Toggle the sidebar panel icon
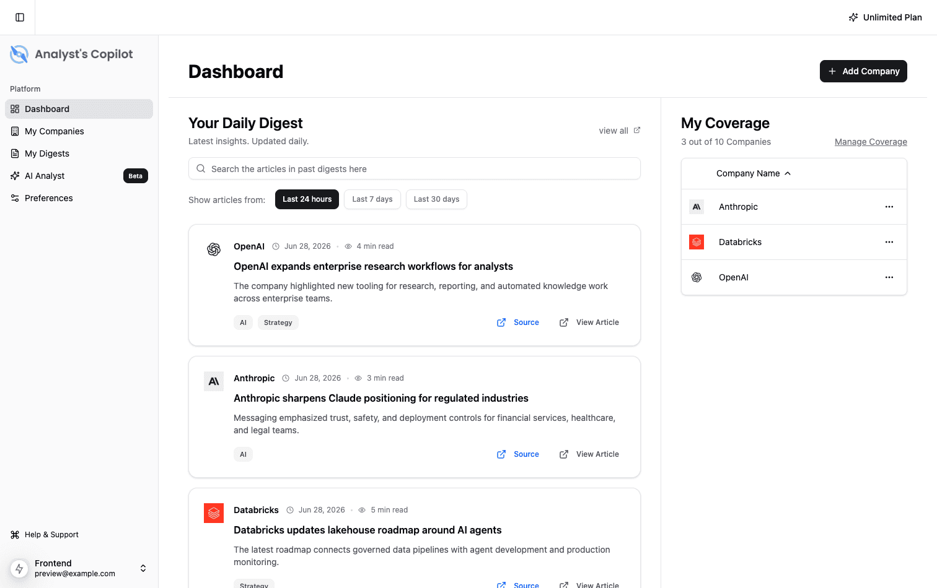Screen dimensions: 937x588 (20, 17)
